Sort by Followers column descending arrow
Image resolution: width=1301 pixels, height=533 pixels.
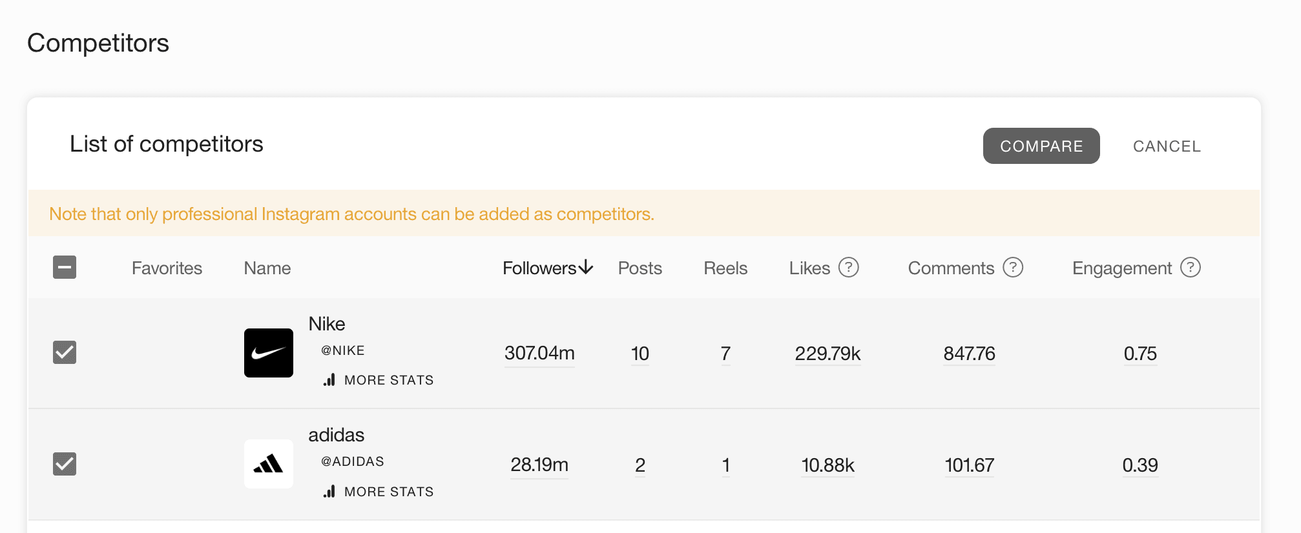[587, 267]
